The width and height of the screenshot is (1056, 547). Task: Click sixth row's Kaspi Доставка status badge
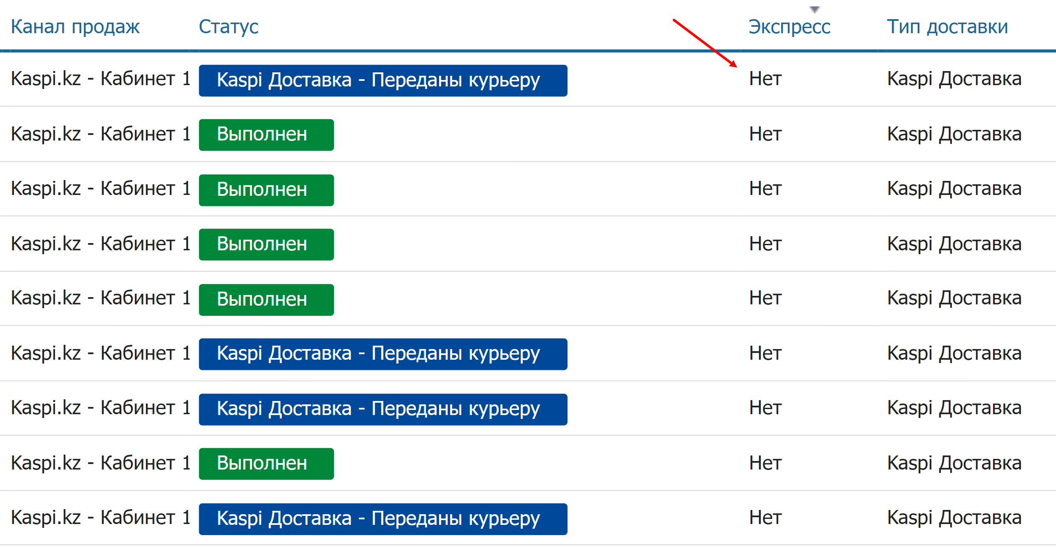pos(382,354)
